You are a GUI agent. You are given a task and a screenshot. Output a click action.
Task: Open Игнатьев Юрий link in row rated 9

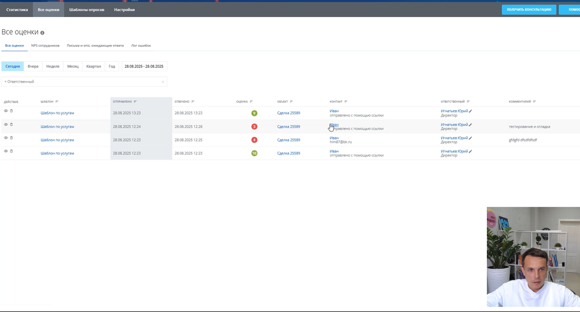tap(454, 111)
